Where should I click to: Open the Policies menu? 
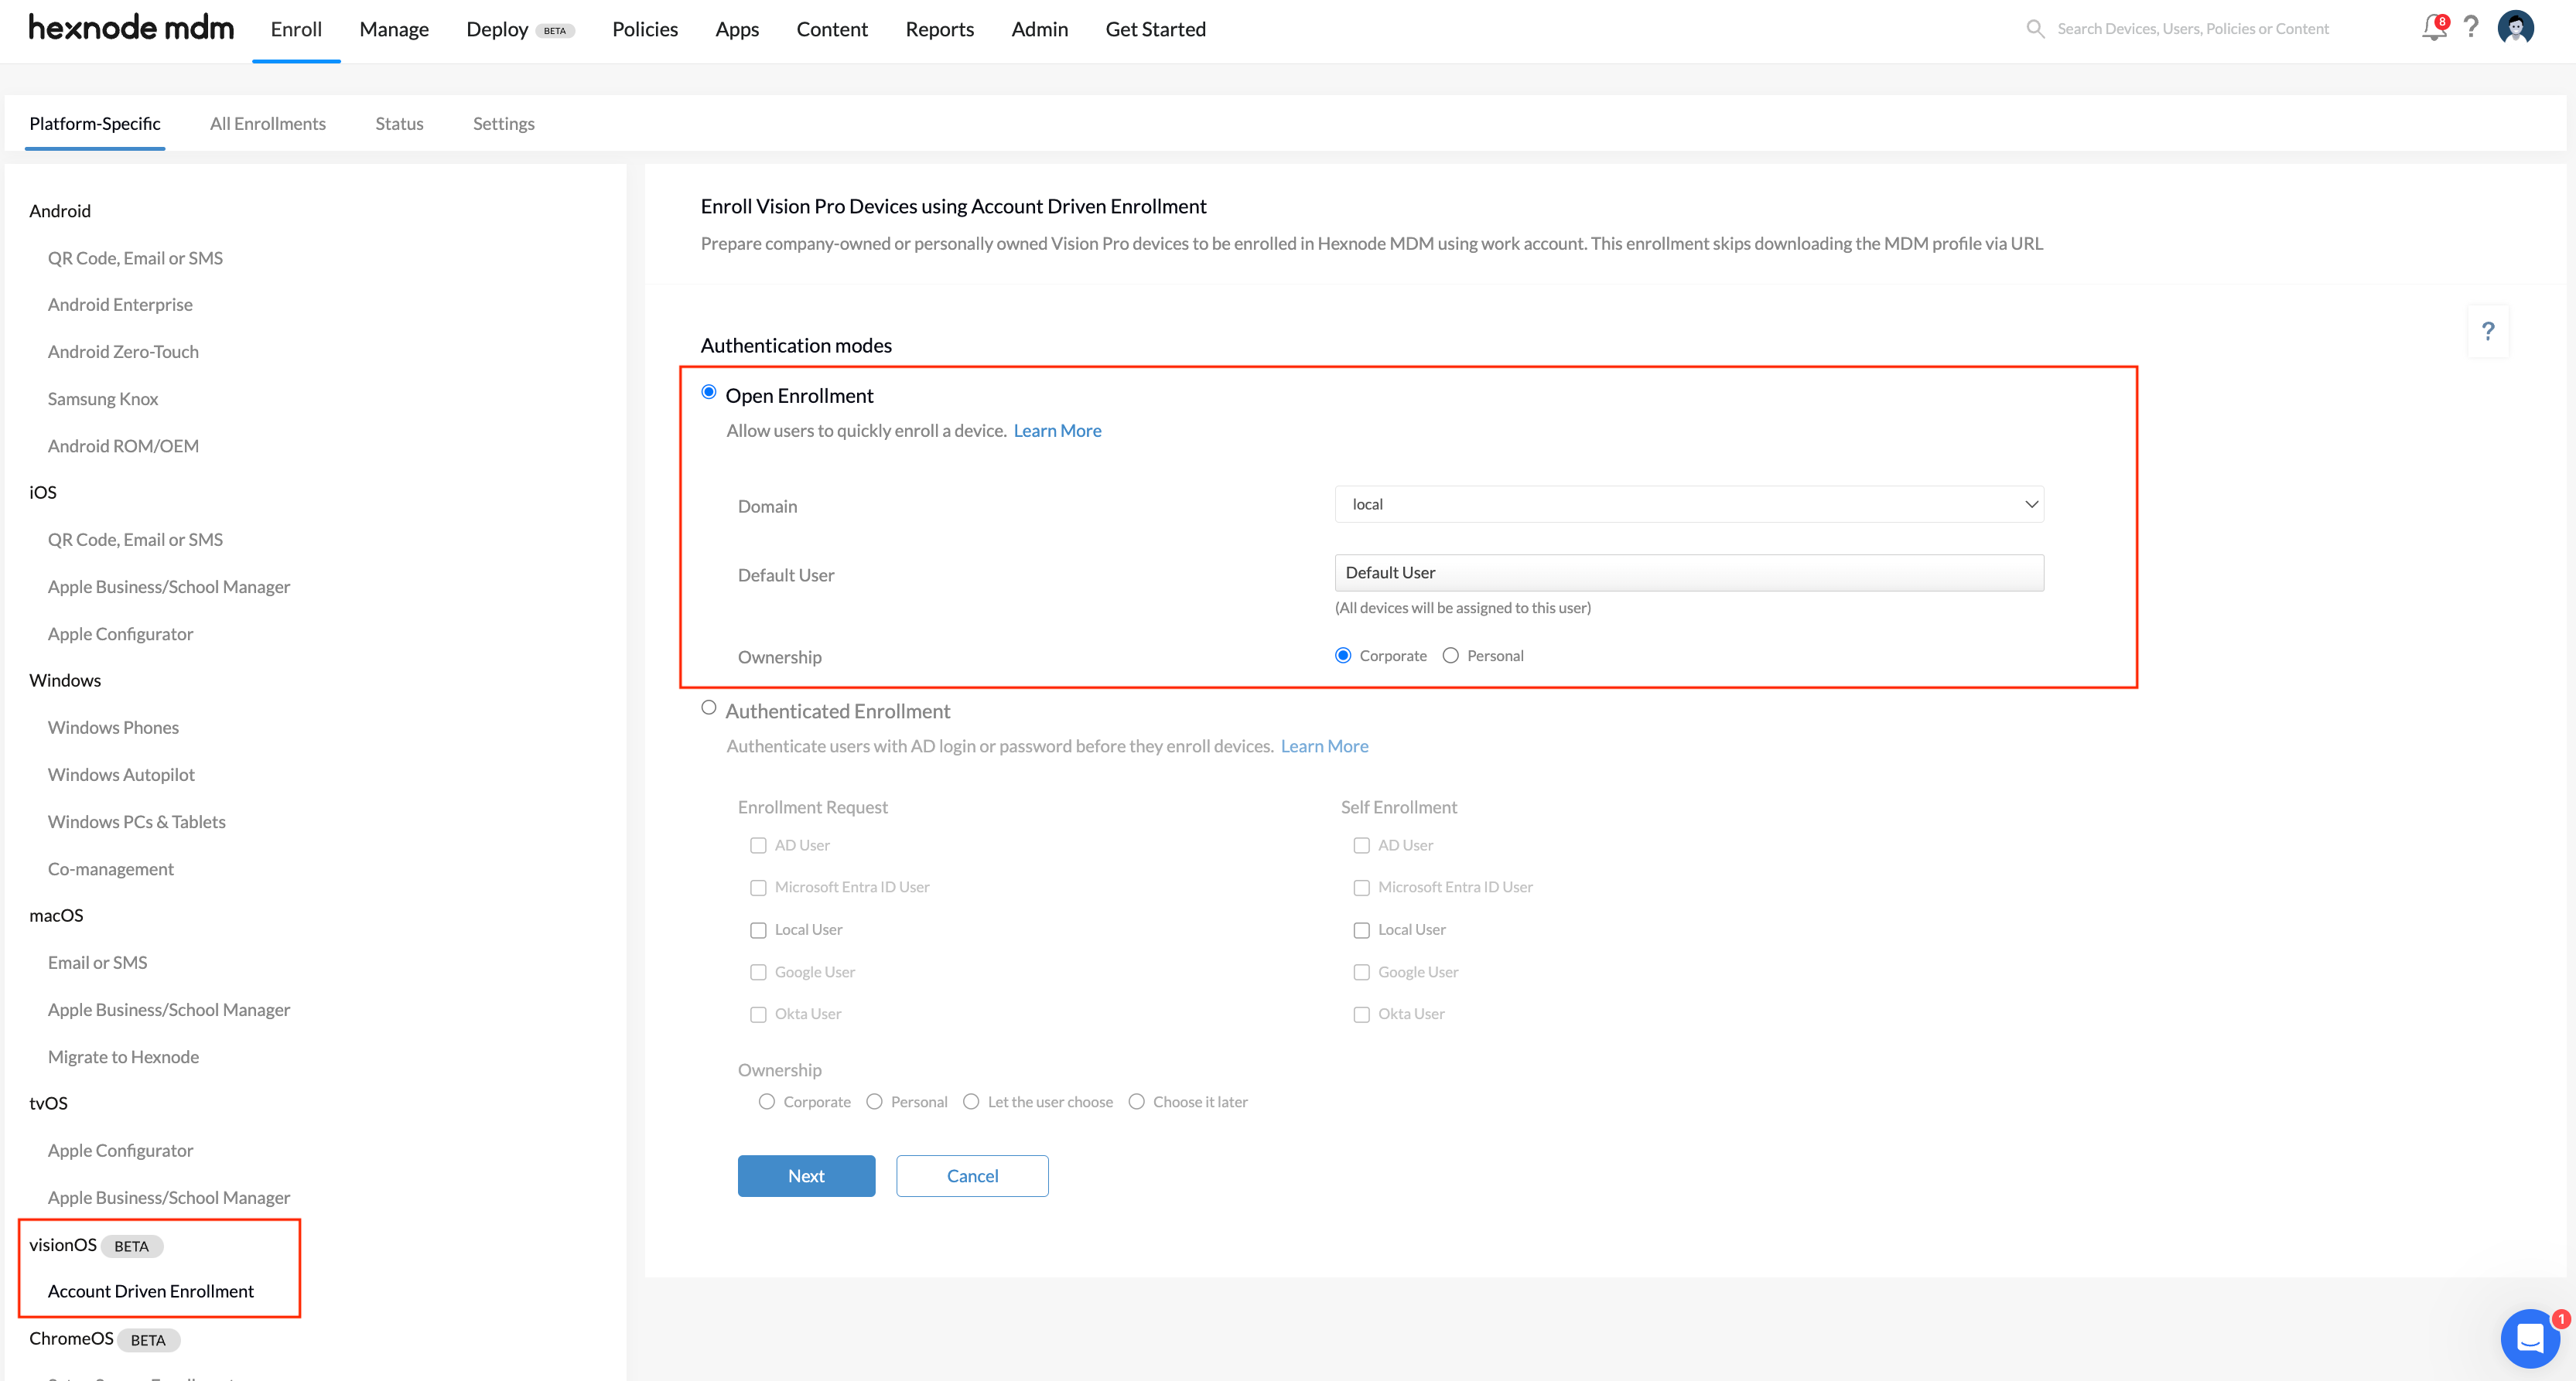645,29
